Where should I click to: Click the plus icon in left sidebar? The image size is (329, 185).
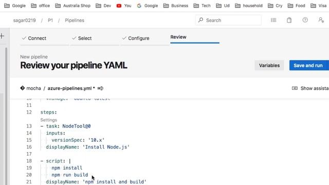2,36
